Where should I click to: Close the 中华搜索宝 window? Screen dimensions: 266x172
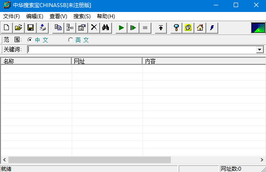coord(256,5)
